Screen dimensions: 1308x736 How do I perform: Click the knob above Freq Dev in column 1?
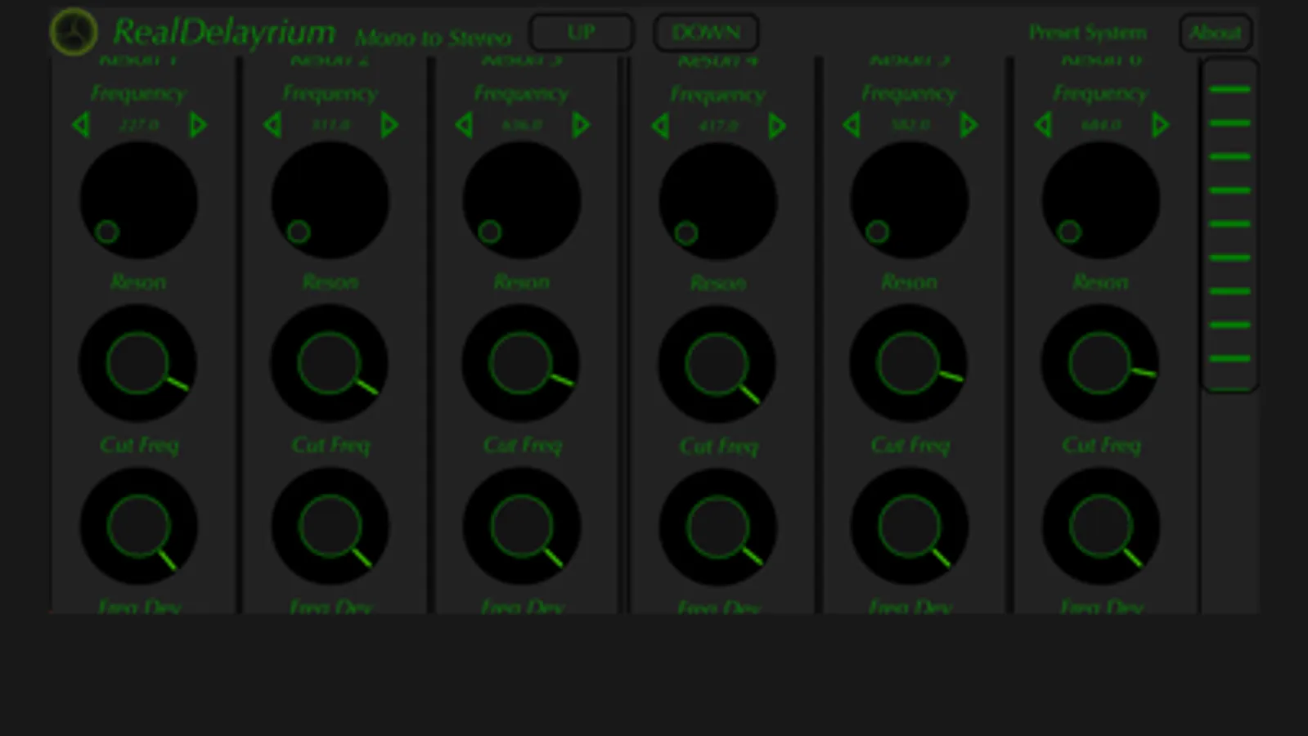[x=138, y=526]
